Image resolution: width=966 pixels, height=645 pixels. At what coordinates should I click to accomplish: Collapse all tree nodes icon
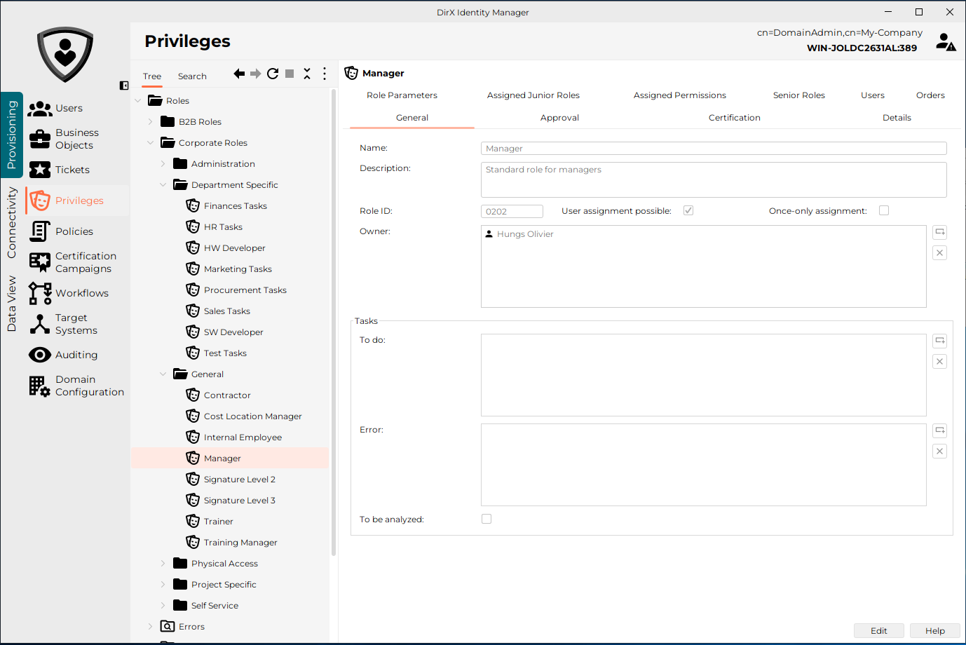[x=307, y=74]
